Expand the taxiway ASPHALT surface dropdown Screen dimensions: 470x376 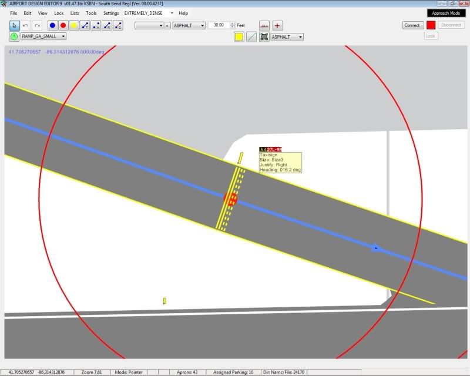click(x=189, y=25)
